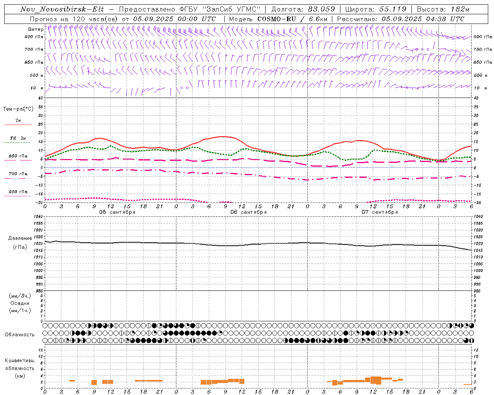The image size is (494, 395).
Task: Click the 07 сентября date label
Action: pyautogui.click(x=380, y=212)
